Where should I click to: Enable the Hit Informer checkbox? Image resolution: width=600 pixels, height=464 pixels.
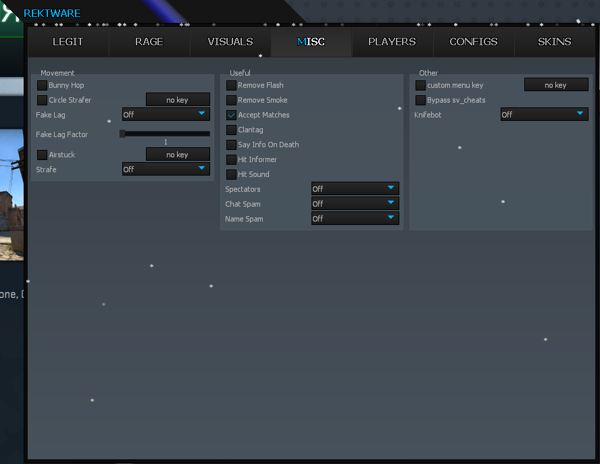click(231, 159)
